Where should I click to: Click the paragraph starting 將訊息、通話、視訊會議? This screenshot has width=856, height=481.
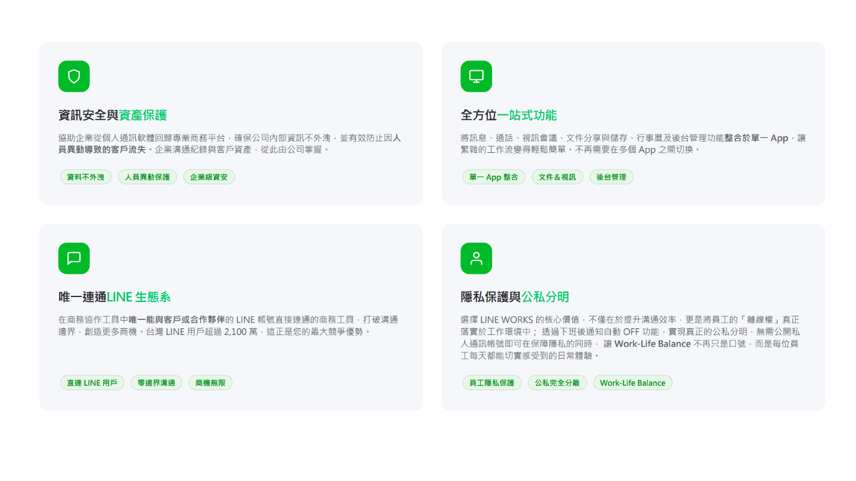coord(633,144)
